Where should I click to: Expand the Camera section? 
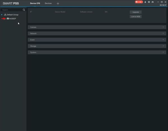click(97, 27)
